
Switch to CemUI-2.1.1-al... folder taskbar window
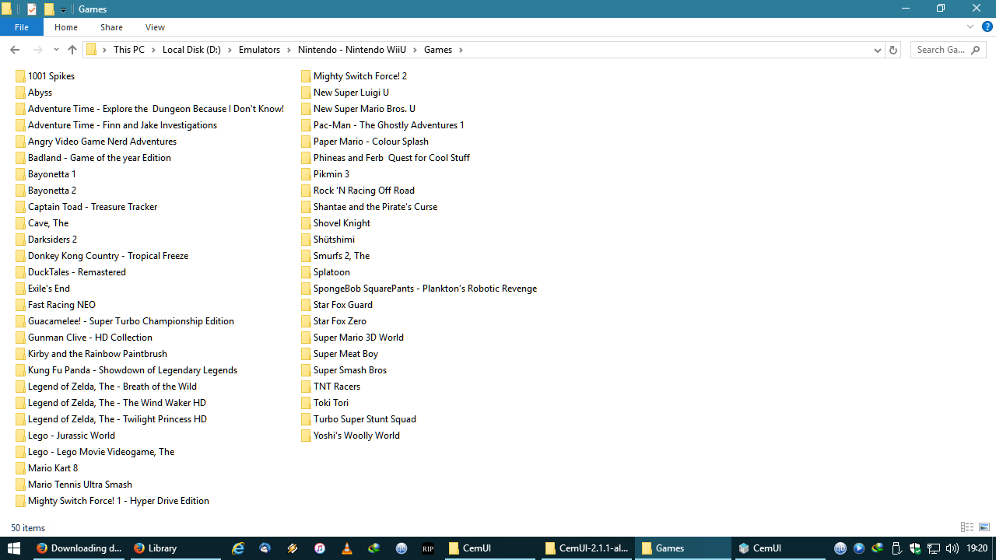click(587, 548)
